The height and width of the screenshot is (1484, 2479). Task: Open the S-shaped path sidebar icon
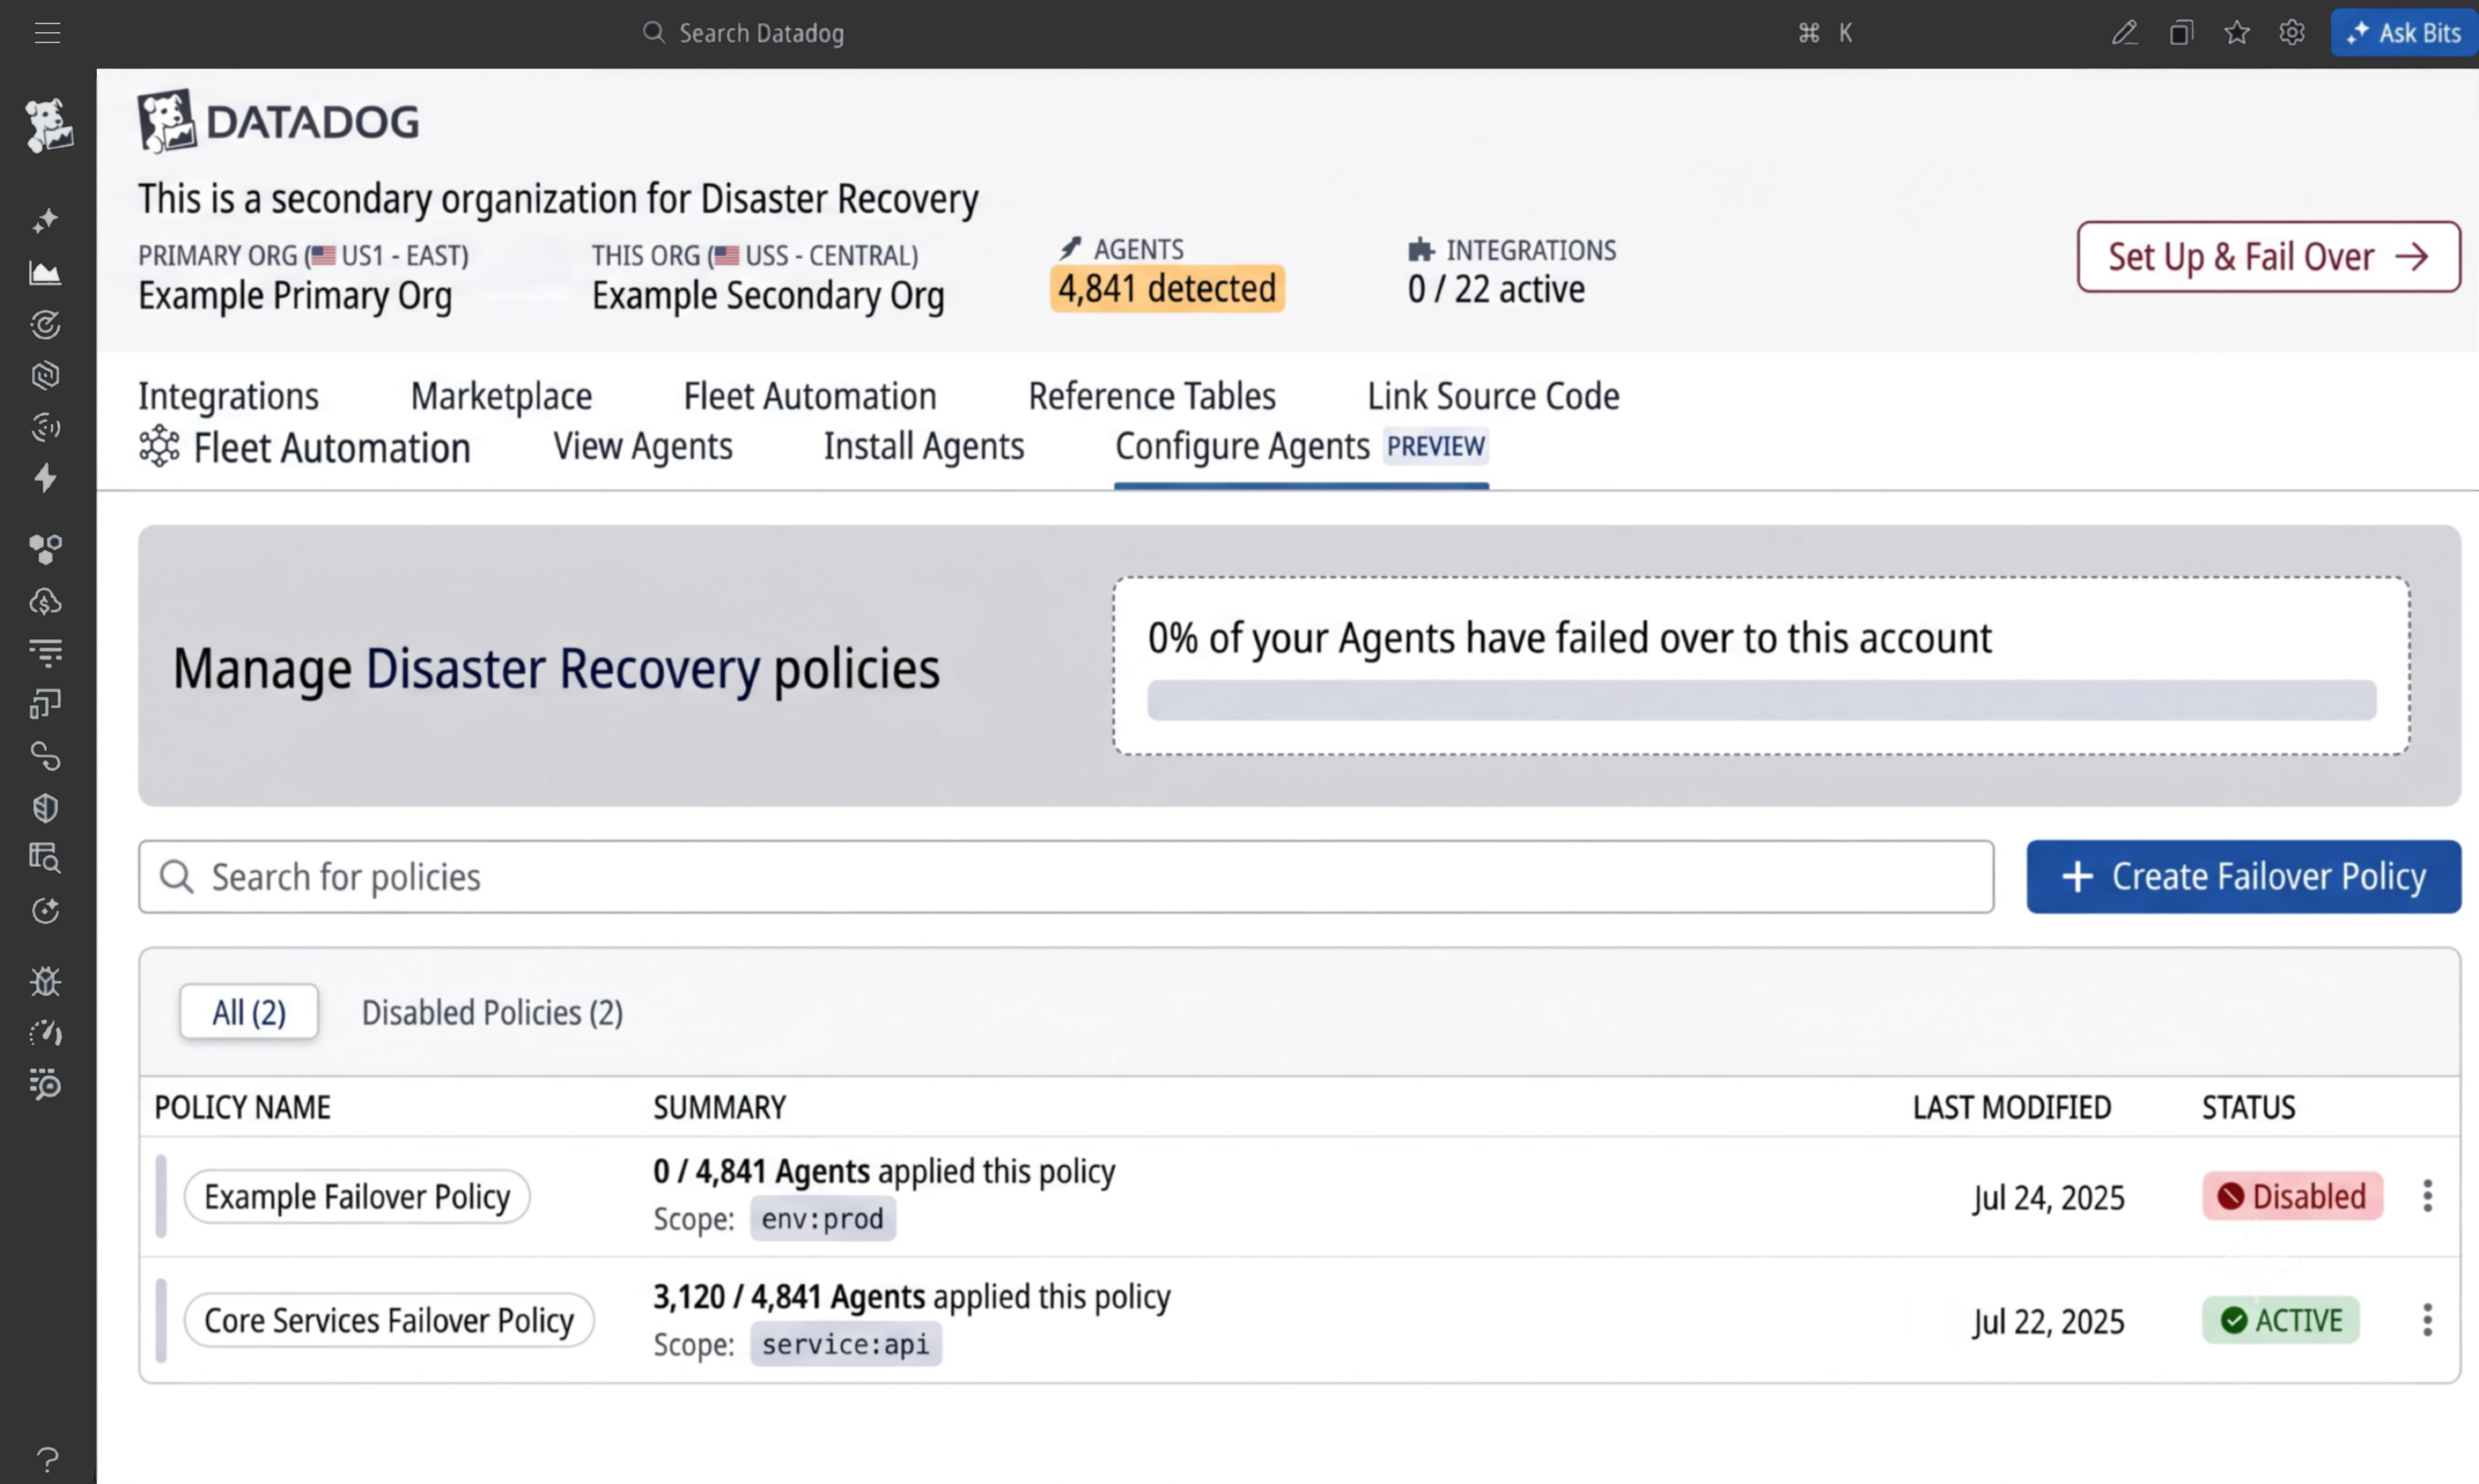pos(45,756)
